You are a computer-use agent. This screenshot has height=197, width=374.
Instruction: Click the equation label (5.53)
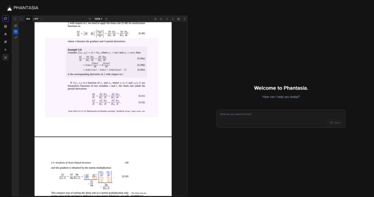pyautogui.click(x=125, y=177)
